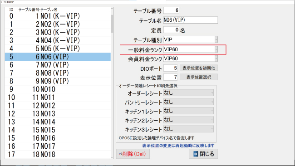
Task: Click the 削除(Del) delete button
Action: tap(133, 154)
